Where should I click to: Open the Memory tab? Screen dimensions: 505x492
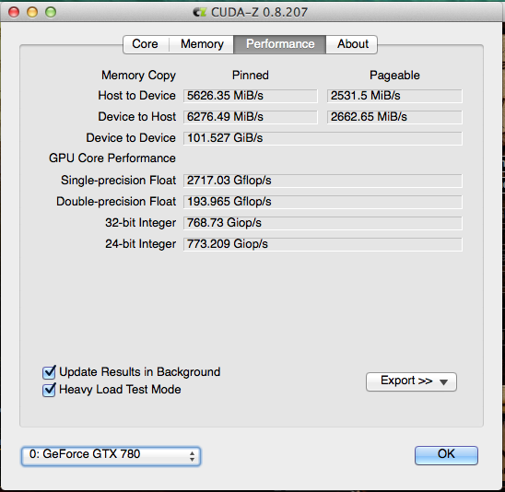point(202,44)
